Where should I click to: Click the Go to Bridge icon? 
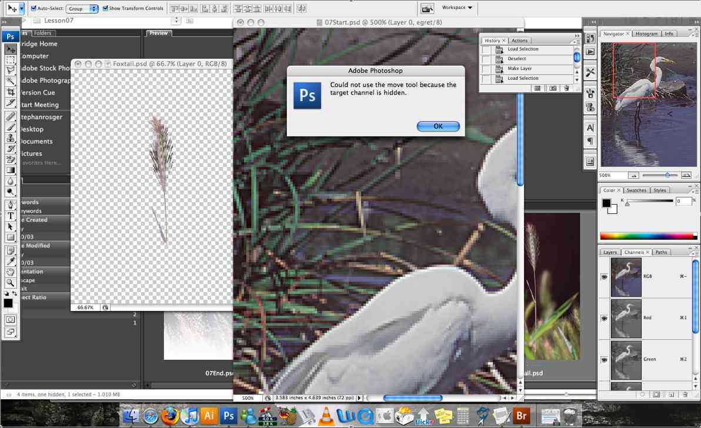click(428, 8)
